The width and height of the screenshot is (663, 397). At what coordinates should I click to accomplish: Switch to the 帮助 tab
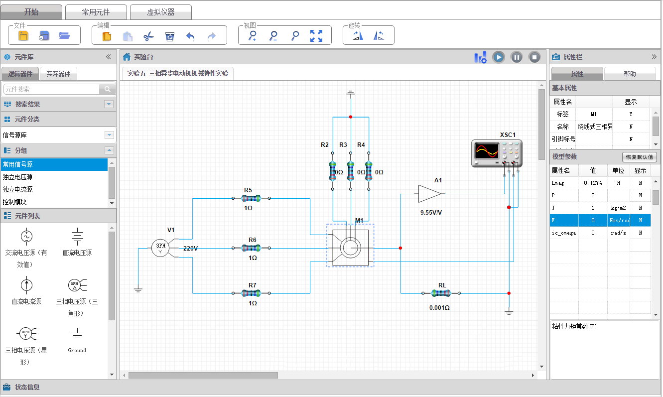point(630,74)
